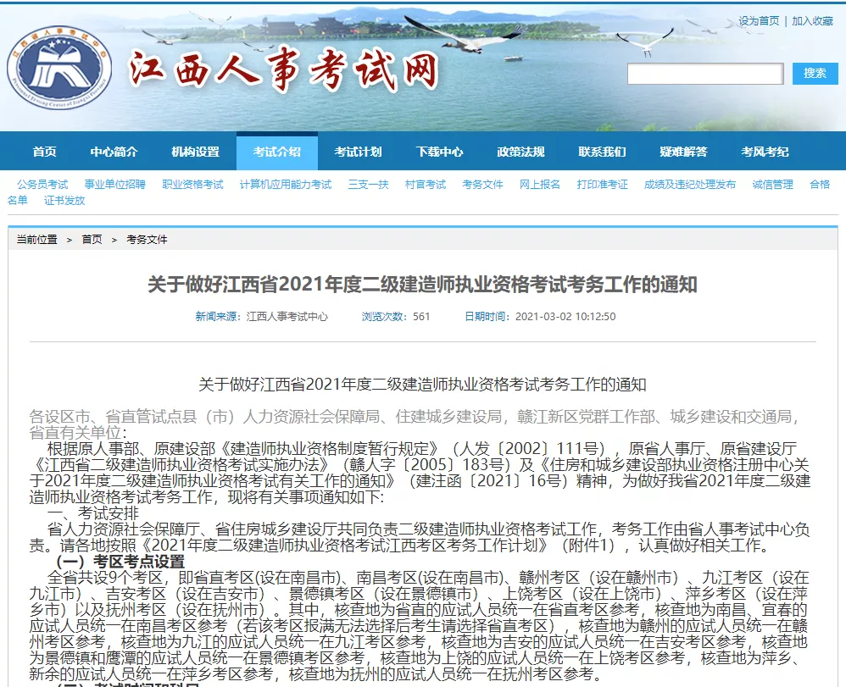846x687 pixels.
Task: Open the 首页 navigation tab
Action: (44, 152)
